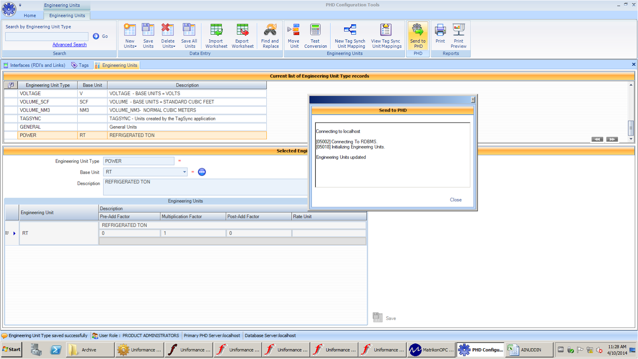The image size is (638, 359).
Task: Click the Engineering Unit Type search field
Action: click(46, 36)
